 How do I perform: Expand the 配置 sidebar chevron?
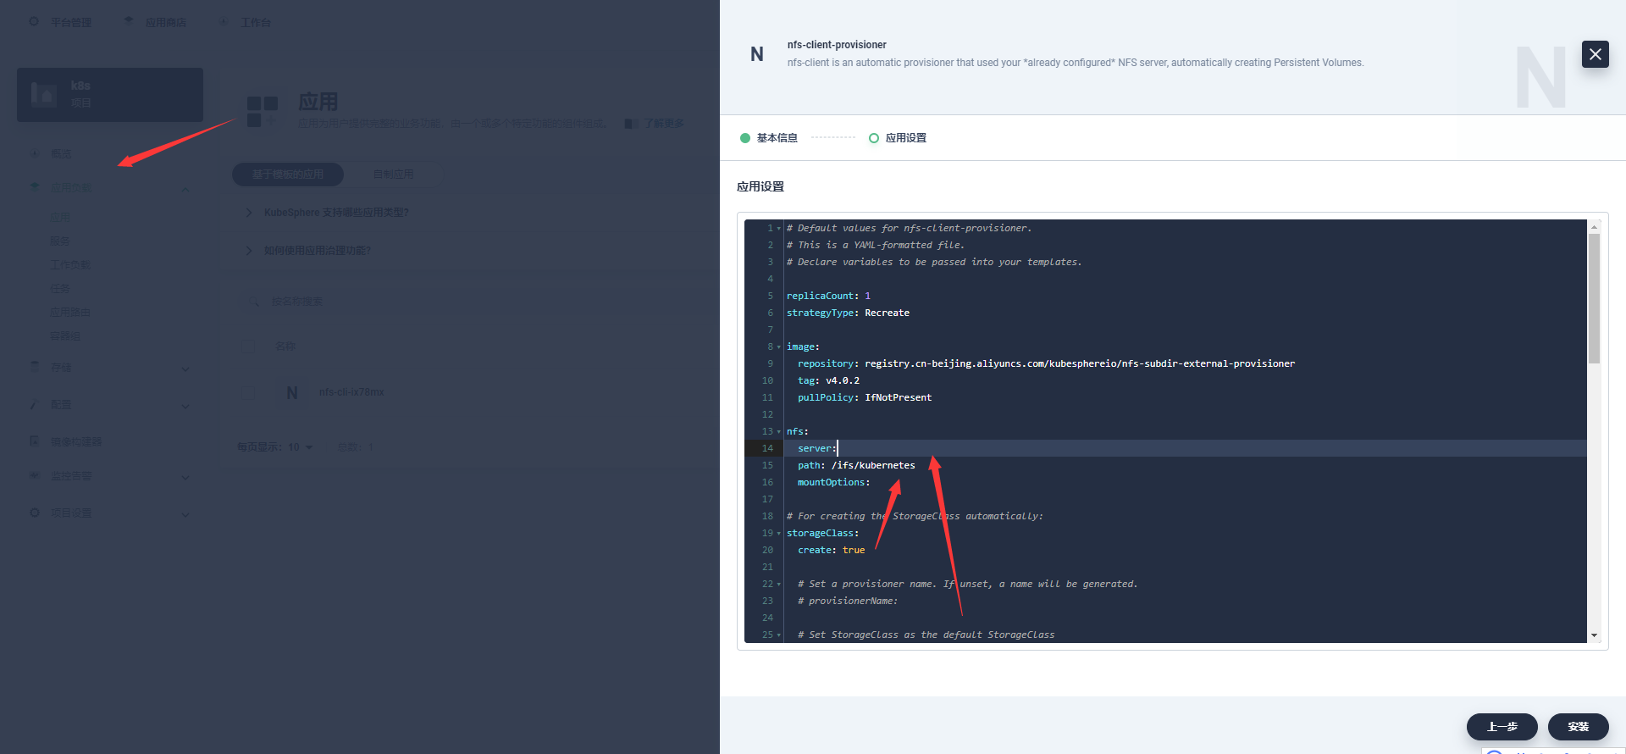[185, 406]
